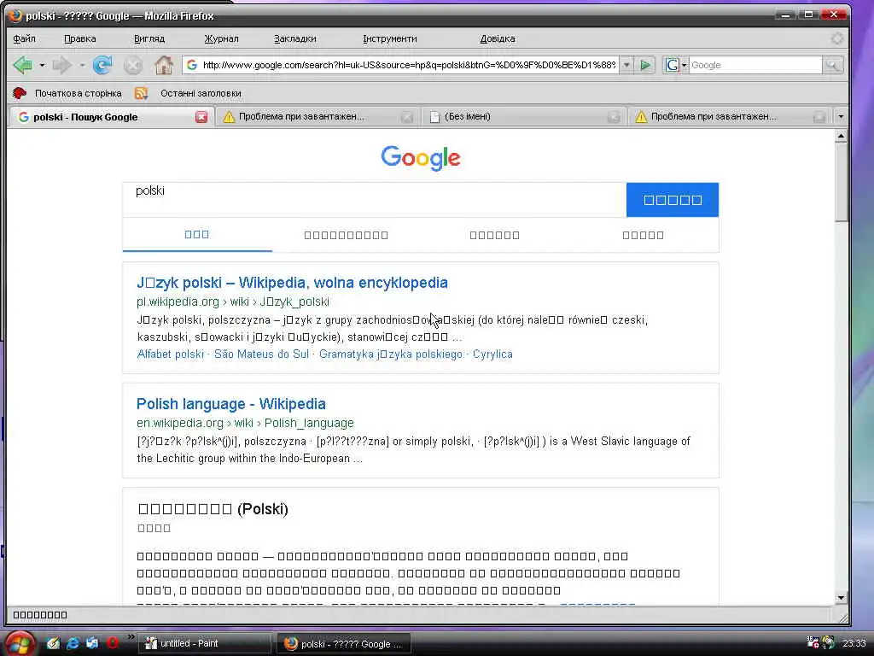Click the Stop loading icon
Screen dimensions: 874x656
point(132,65)
